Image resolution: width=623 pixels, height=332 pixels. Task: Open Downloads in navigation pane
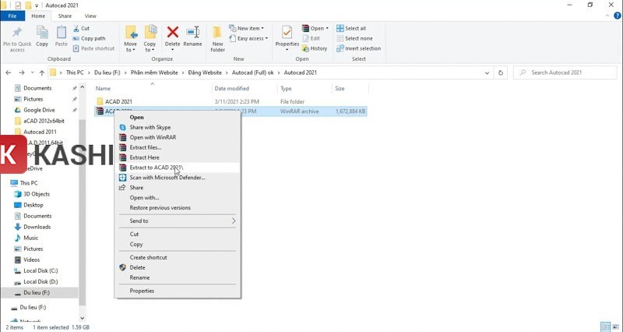(37, 227)
